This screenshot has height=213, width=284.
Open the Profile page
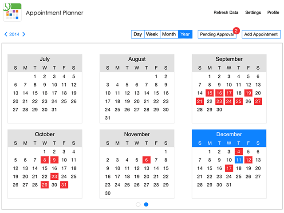[273, 12]
